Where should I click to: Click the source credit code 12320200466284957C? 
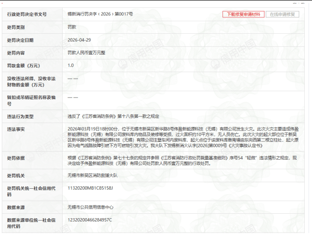point(90,220)
